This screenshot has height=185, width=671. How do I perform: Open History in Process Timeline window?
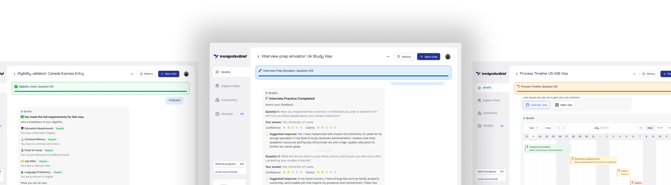pyautogui.click(x=649, y=74)
